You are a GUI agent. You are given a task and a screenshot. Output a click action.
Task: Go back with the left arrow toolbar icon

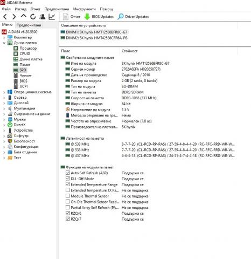click(5, 17)
